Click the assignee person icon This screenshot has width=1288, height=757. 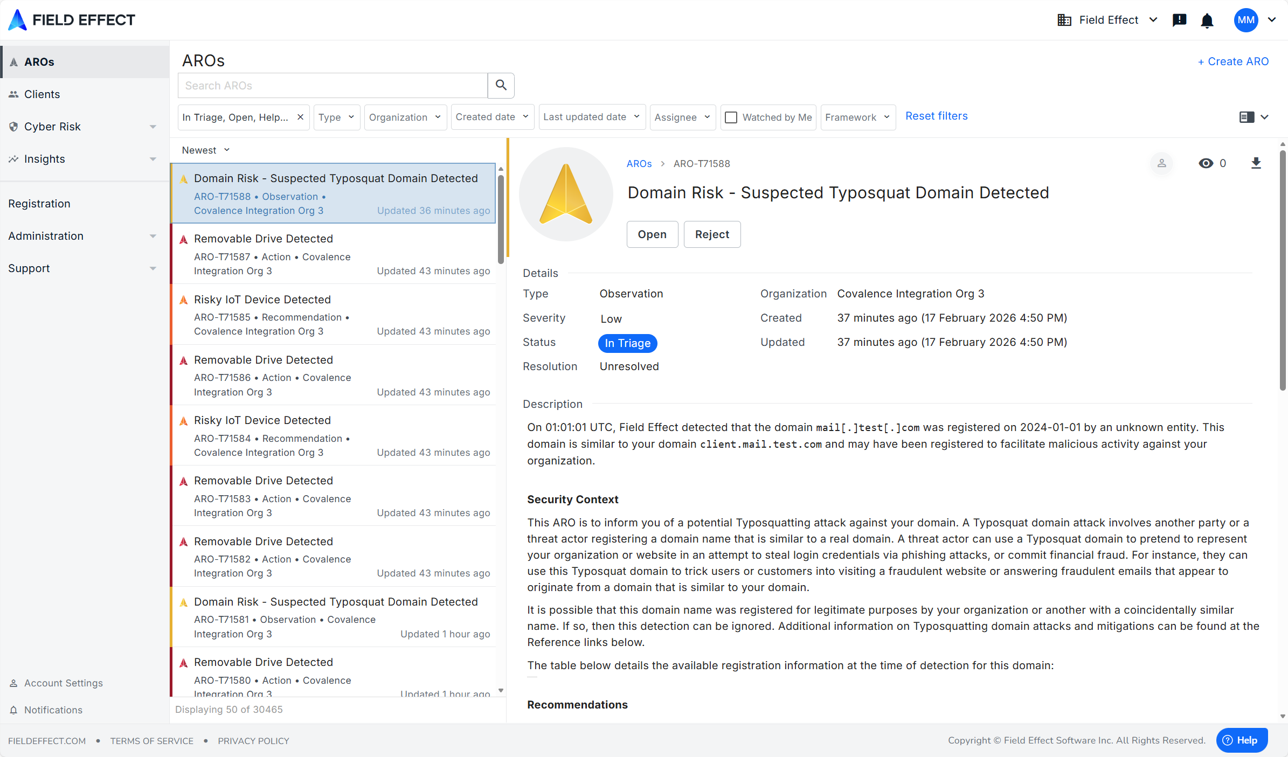pyautogui.click(x=1162, y=163)
